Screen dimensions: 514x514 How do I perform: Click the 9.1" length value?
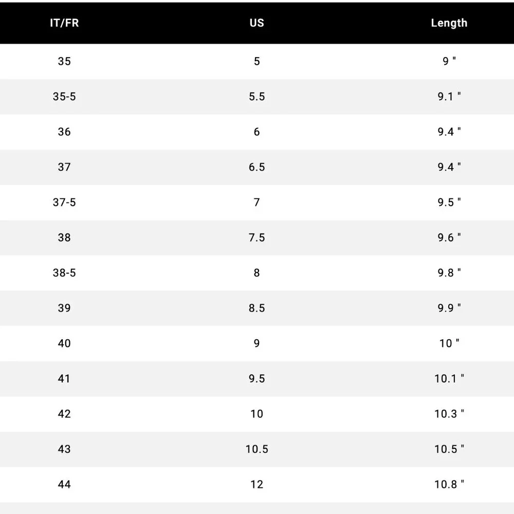[x=449, y=97]
